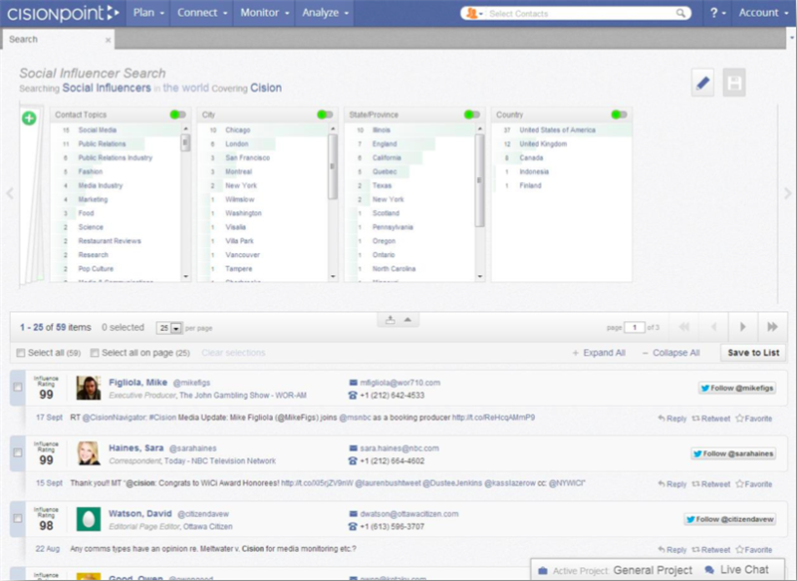Click the green add filter plus icon
This screenshot has height=581, width=797.
(x=29, y=119)
